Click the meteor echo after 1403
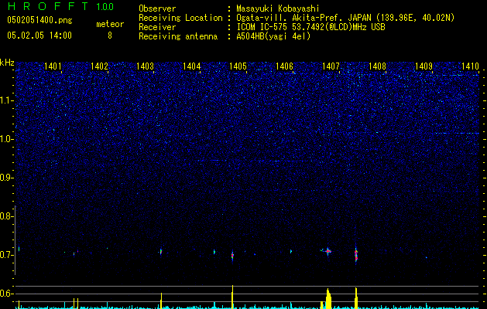 [x=161, y=252]
